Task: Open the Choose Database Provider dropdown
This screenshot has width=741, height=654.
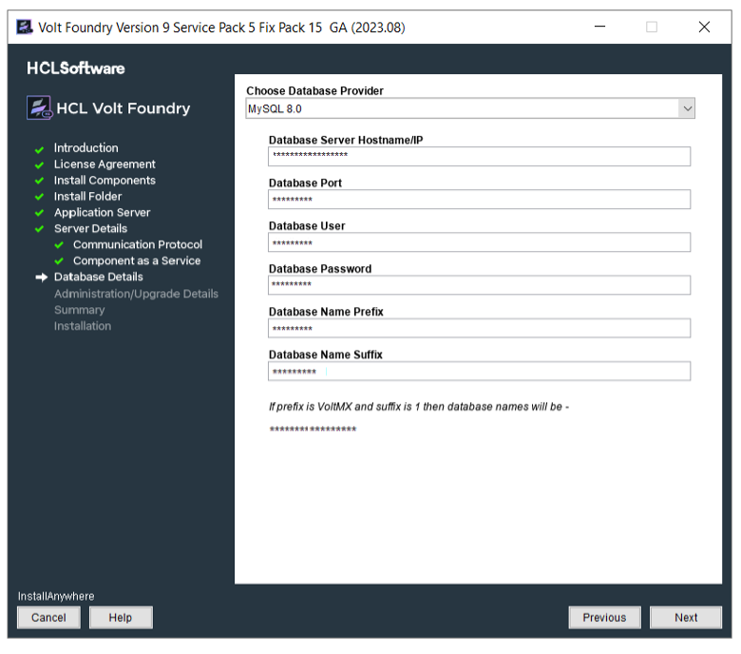Action: 687,109
